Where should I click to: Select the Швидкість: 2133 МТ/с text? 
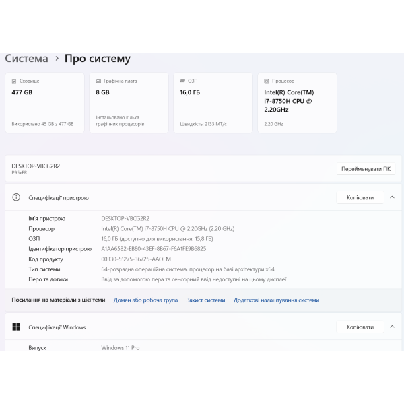(x=203, y=124)
